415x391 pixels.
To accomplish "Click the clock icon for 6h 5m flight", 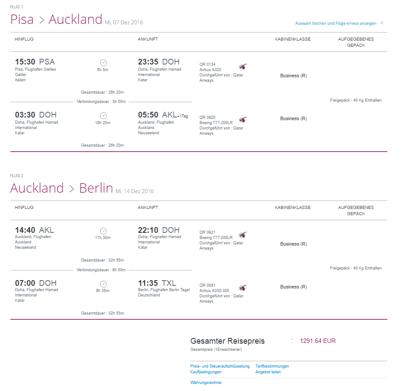I will point(104,63).
